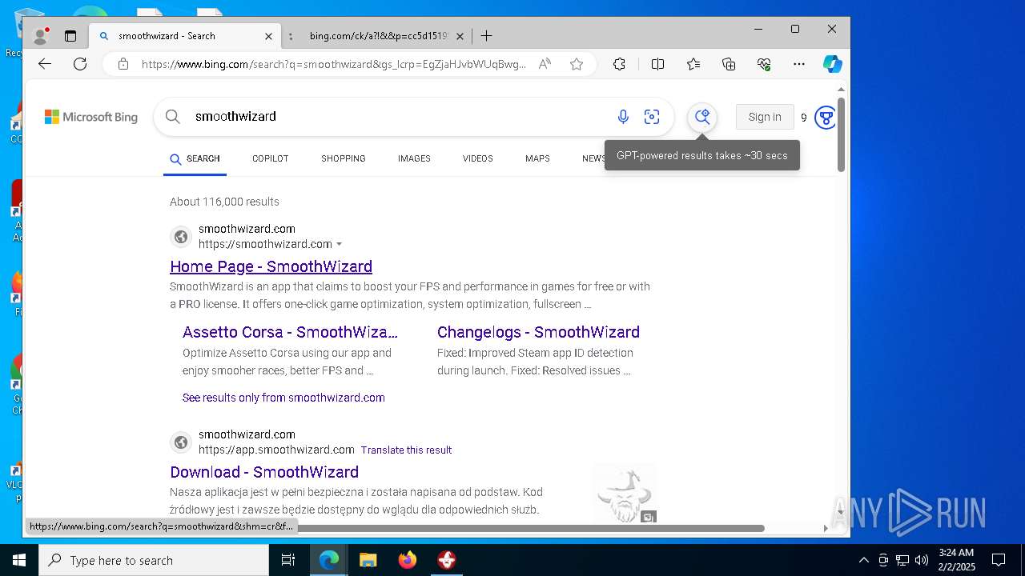Switch to the IMAGES tab

click(x=414, y=158)
